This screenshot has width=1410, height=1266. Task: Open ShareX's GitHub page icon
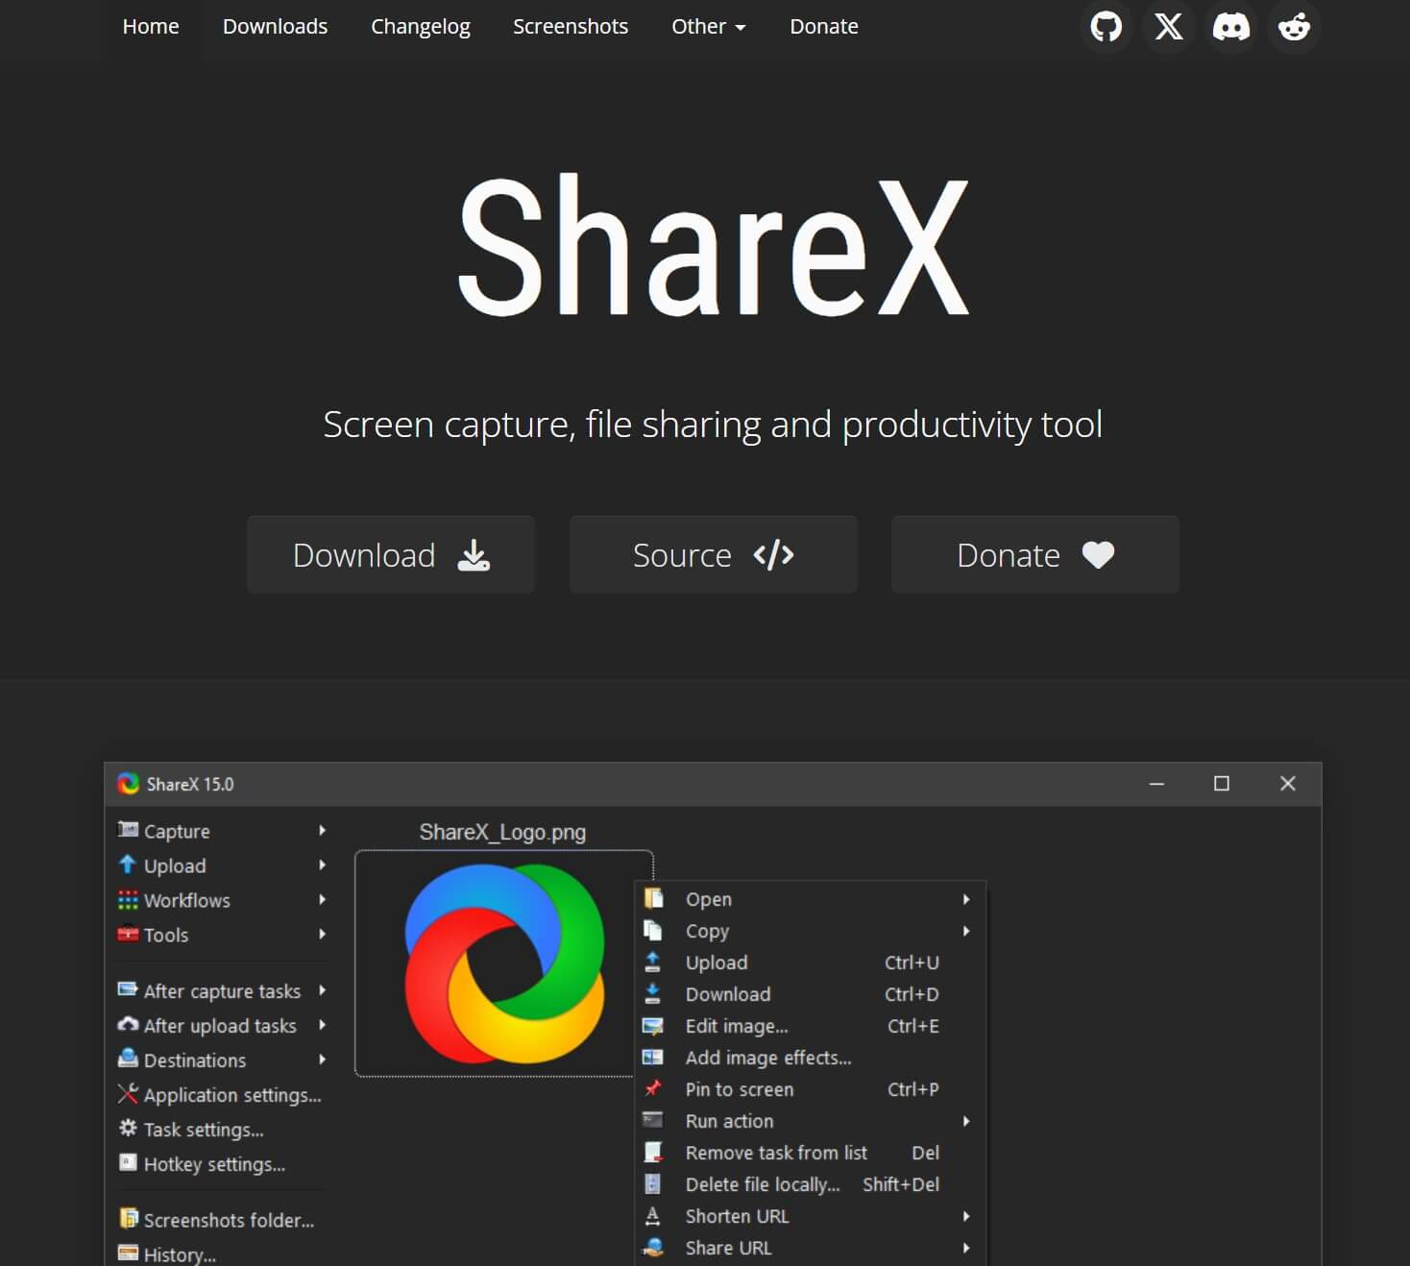[x=1106, y=27]
